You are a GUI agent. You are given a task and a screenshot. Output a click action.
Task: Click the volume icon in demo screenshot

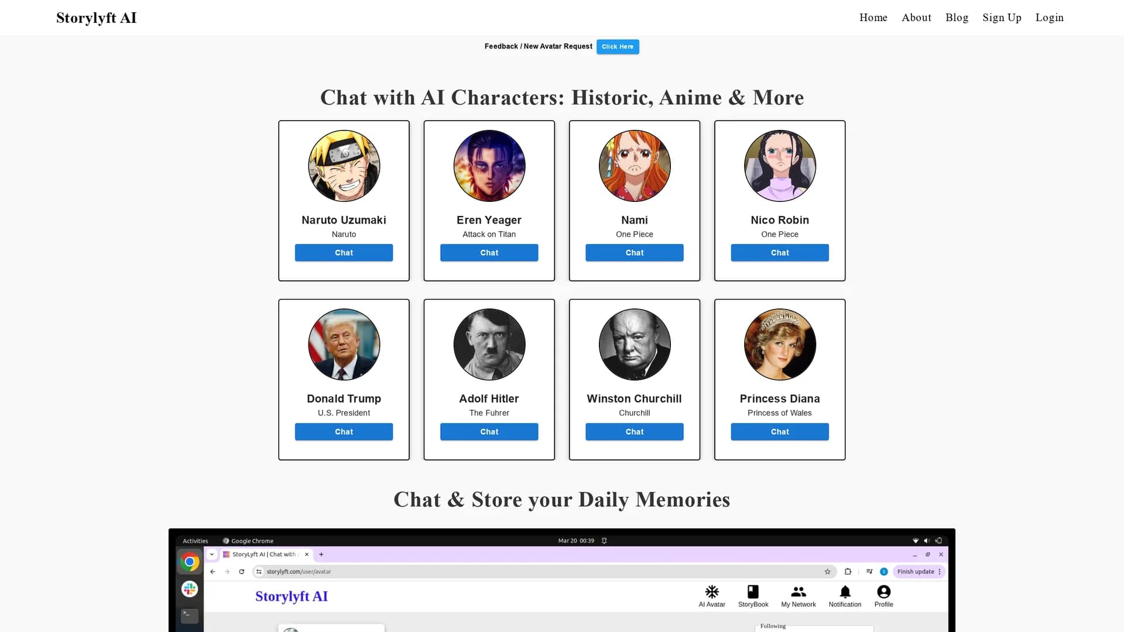926,541
